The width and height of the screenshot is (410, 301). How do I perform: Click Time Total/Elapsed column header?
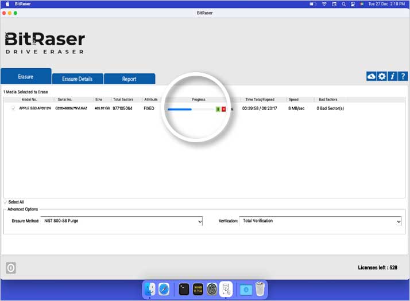coord(260,99)
